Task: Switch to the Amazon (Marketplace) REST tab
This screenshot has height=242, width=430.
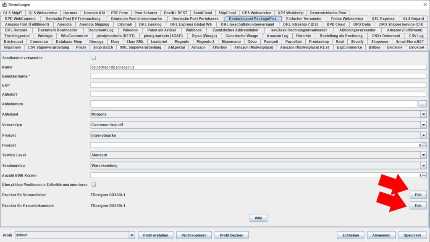Action: click(x=305, y=47)
